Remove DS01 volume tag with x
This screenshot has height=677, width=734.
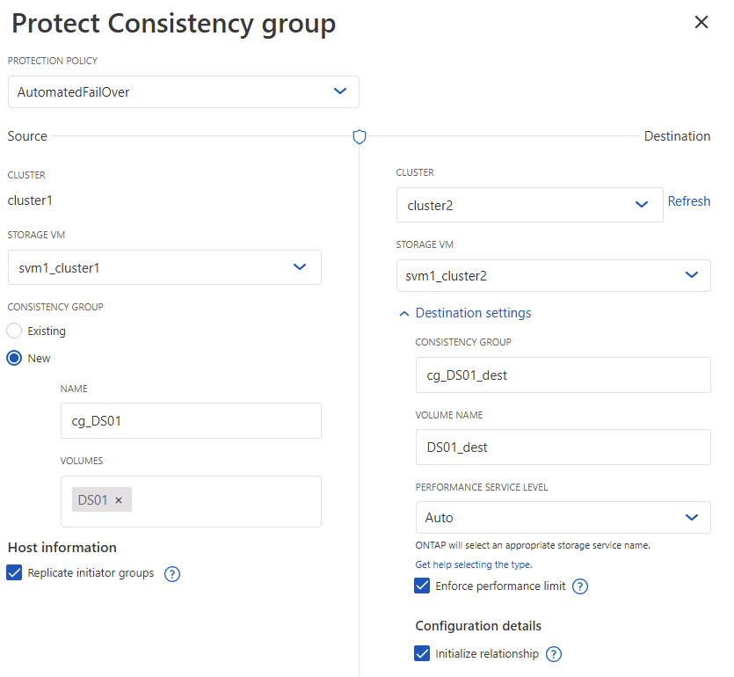120,500
